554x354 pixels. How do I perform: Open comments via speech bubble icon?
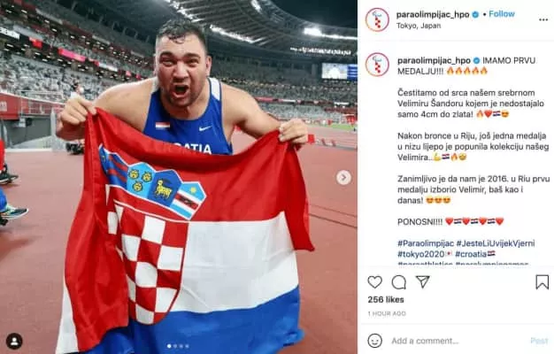pos(399,282)
